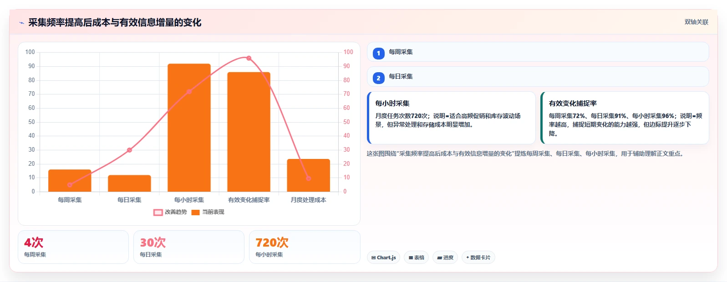This screenshot has height=282, width=727.
Task: Open the 每小时采集 detail card
Action: [x=451, y=118]
